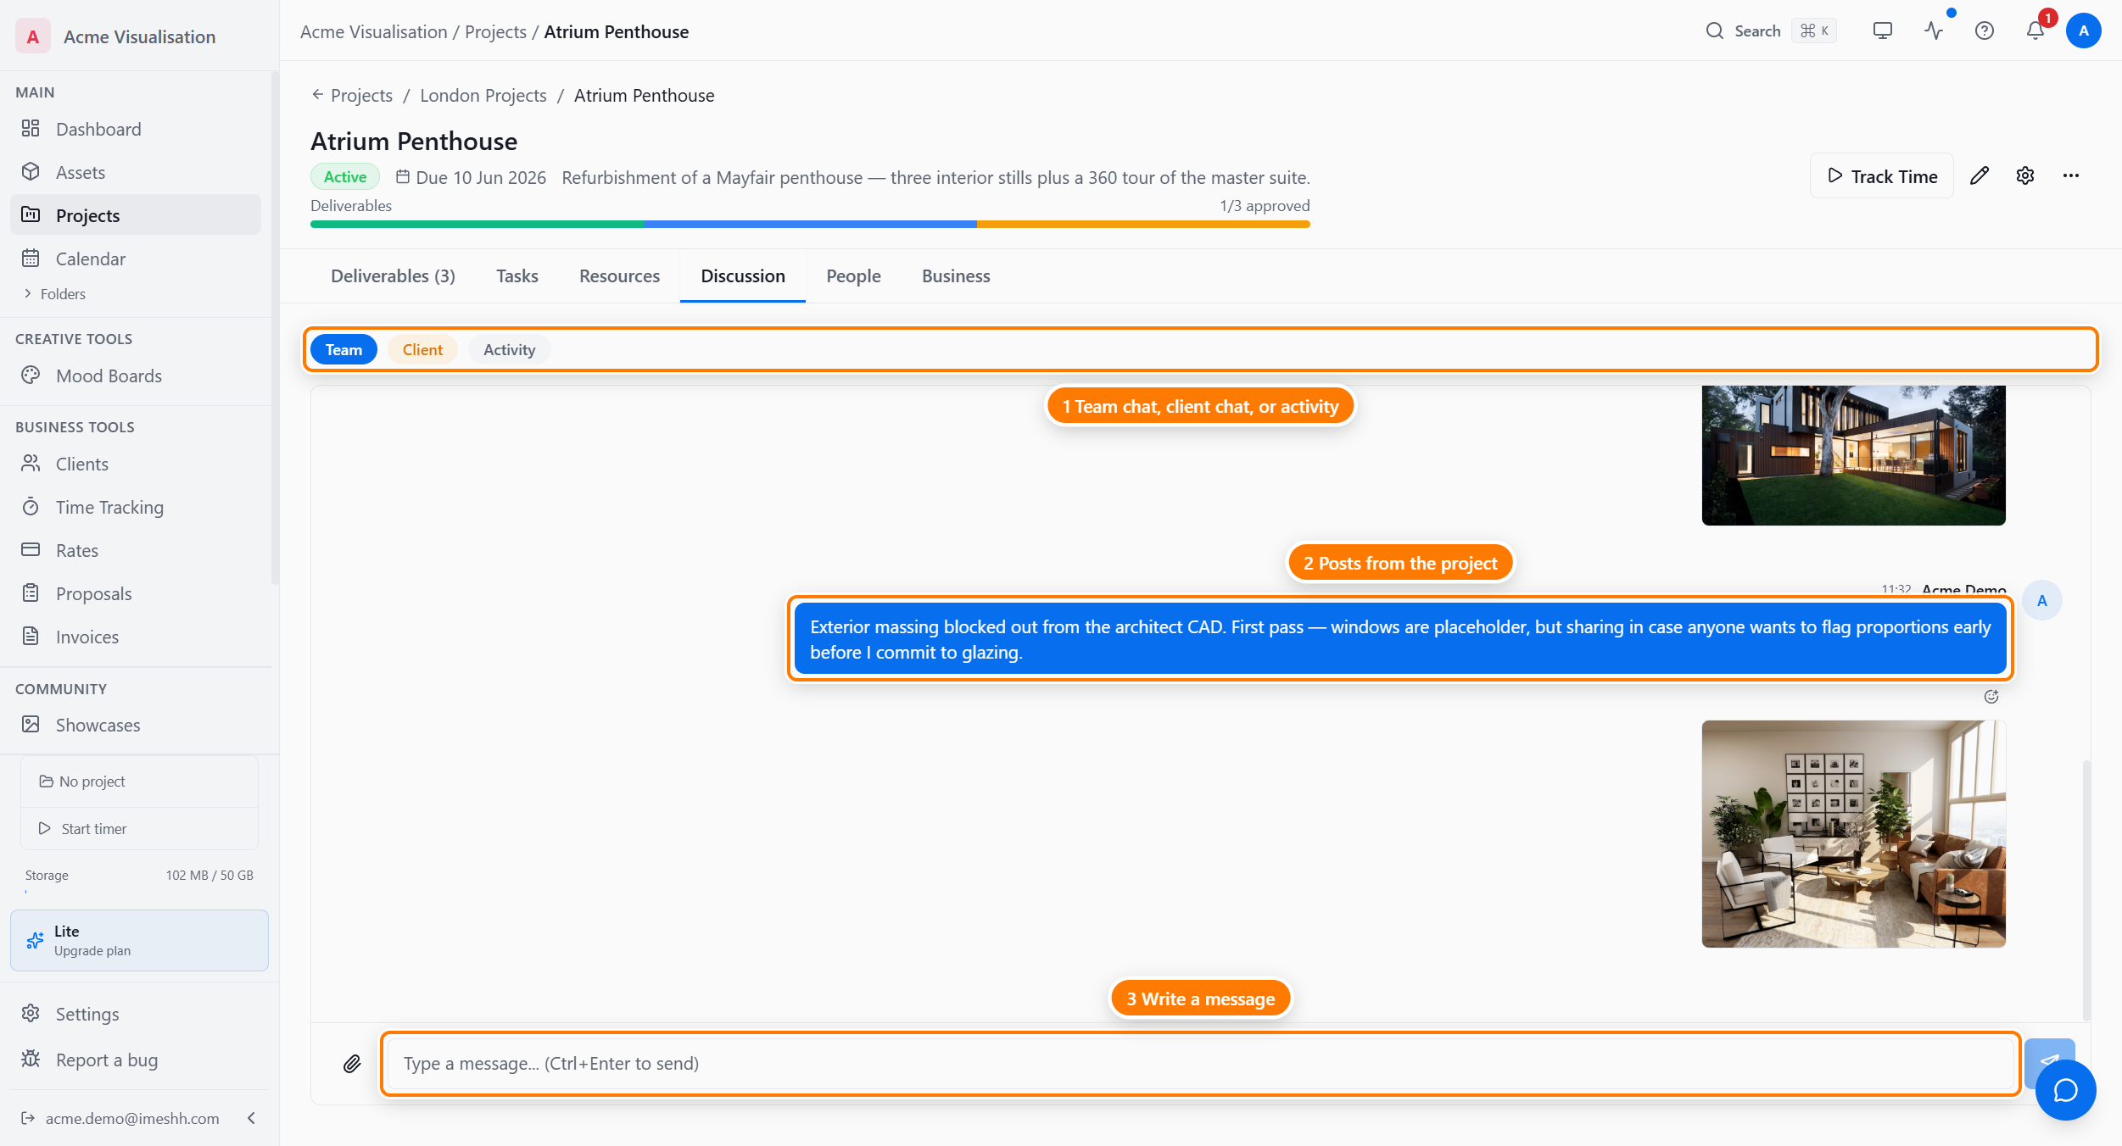2122x1146 pixels.
Task: Click the chat panel vertical scrollbar
Action: point(2086,890)
